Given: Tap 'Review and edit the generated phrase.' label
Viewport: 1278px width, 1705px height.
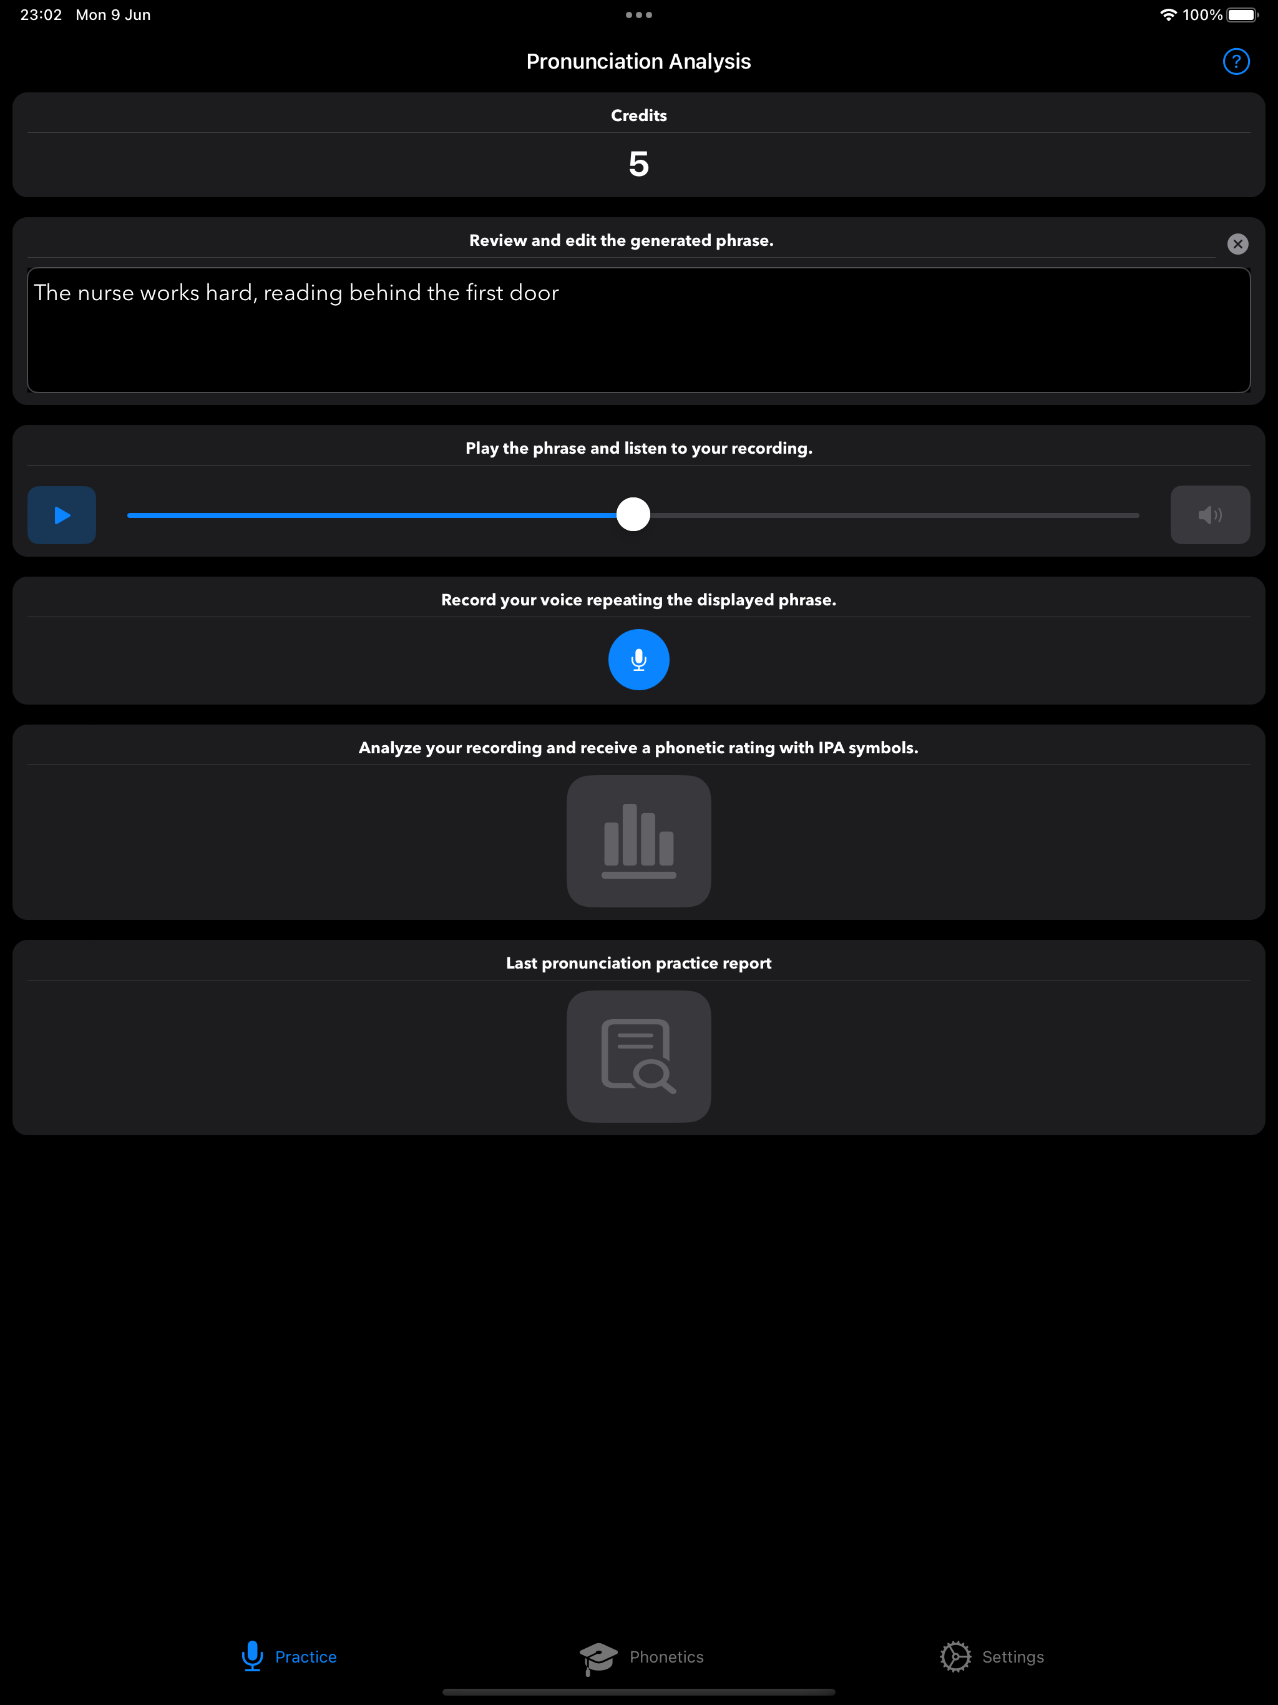Looking at the screenshot, I should point(622,240).
